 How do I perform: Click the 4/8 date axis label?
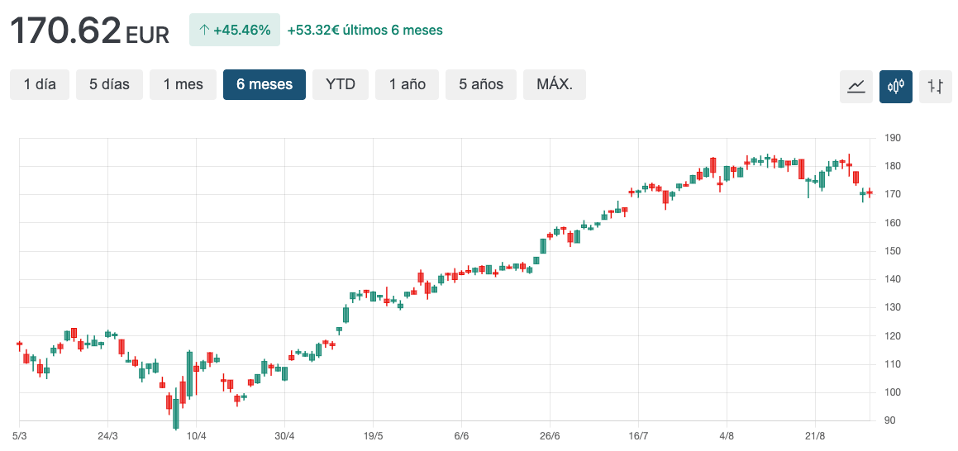click(727, 436)
